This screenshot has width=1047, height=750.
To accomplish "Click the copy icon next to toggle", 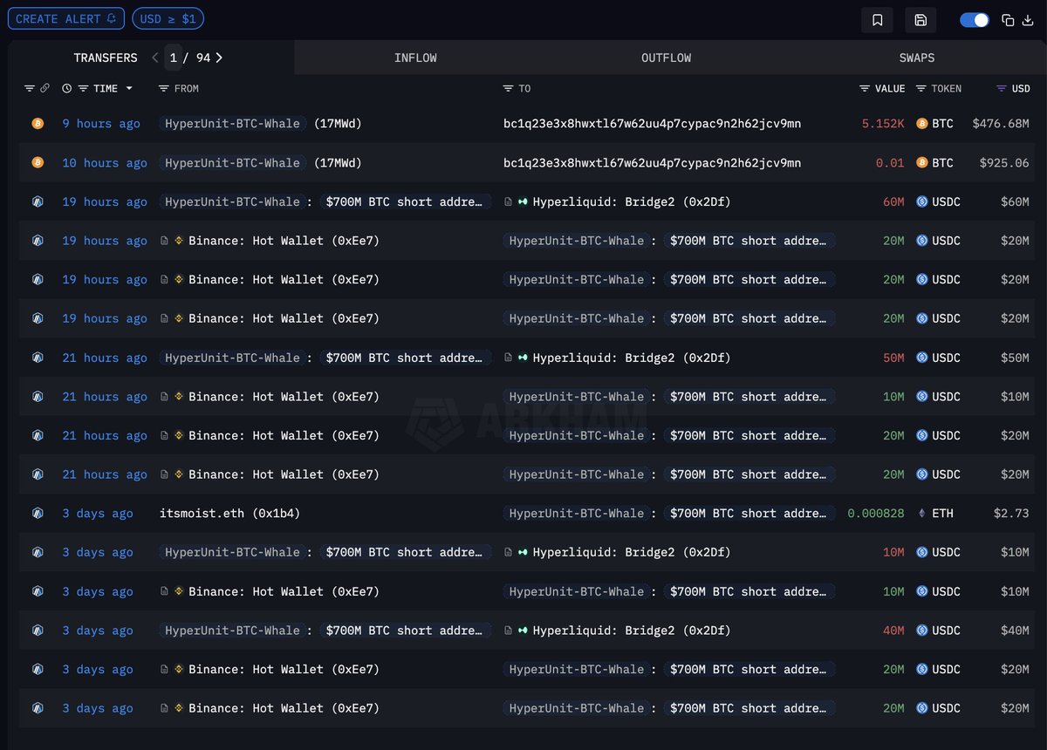I will pos(1008,20).
